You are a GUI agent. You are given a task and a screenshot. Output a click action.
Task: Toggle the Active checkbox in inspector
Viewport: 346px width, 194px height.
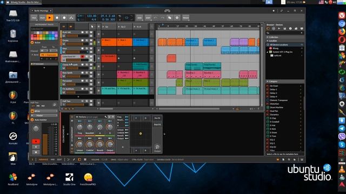(x=32, y=43)
